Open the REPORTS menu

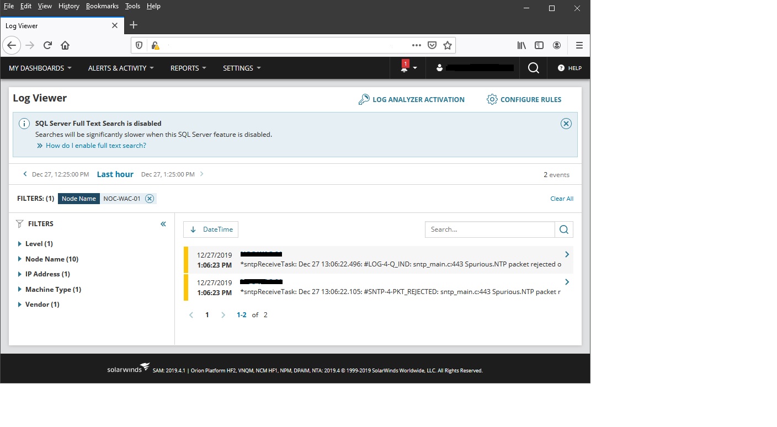pos(188,68)
